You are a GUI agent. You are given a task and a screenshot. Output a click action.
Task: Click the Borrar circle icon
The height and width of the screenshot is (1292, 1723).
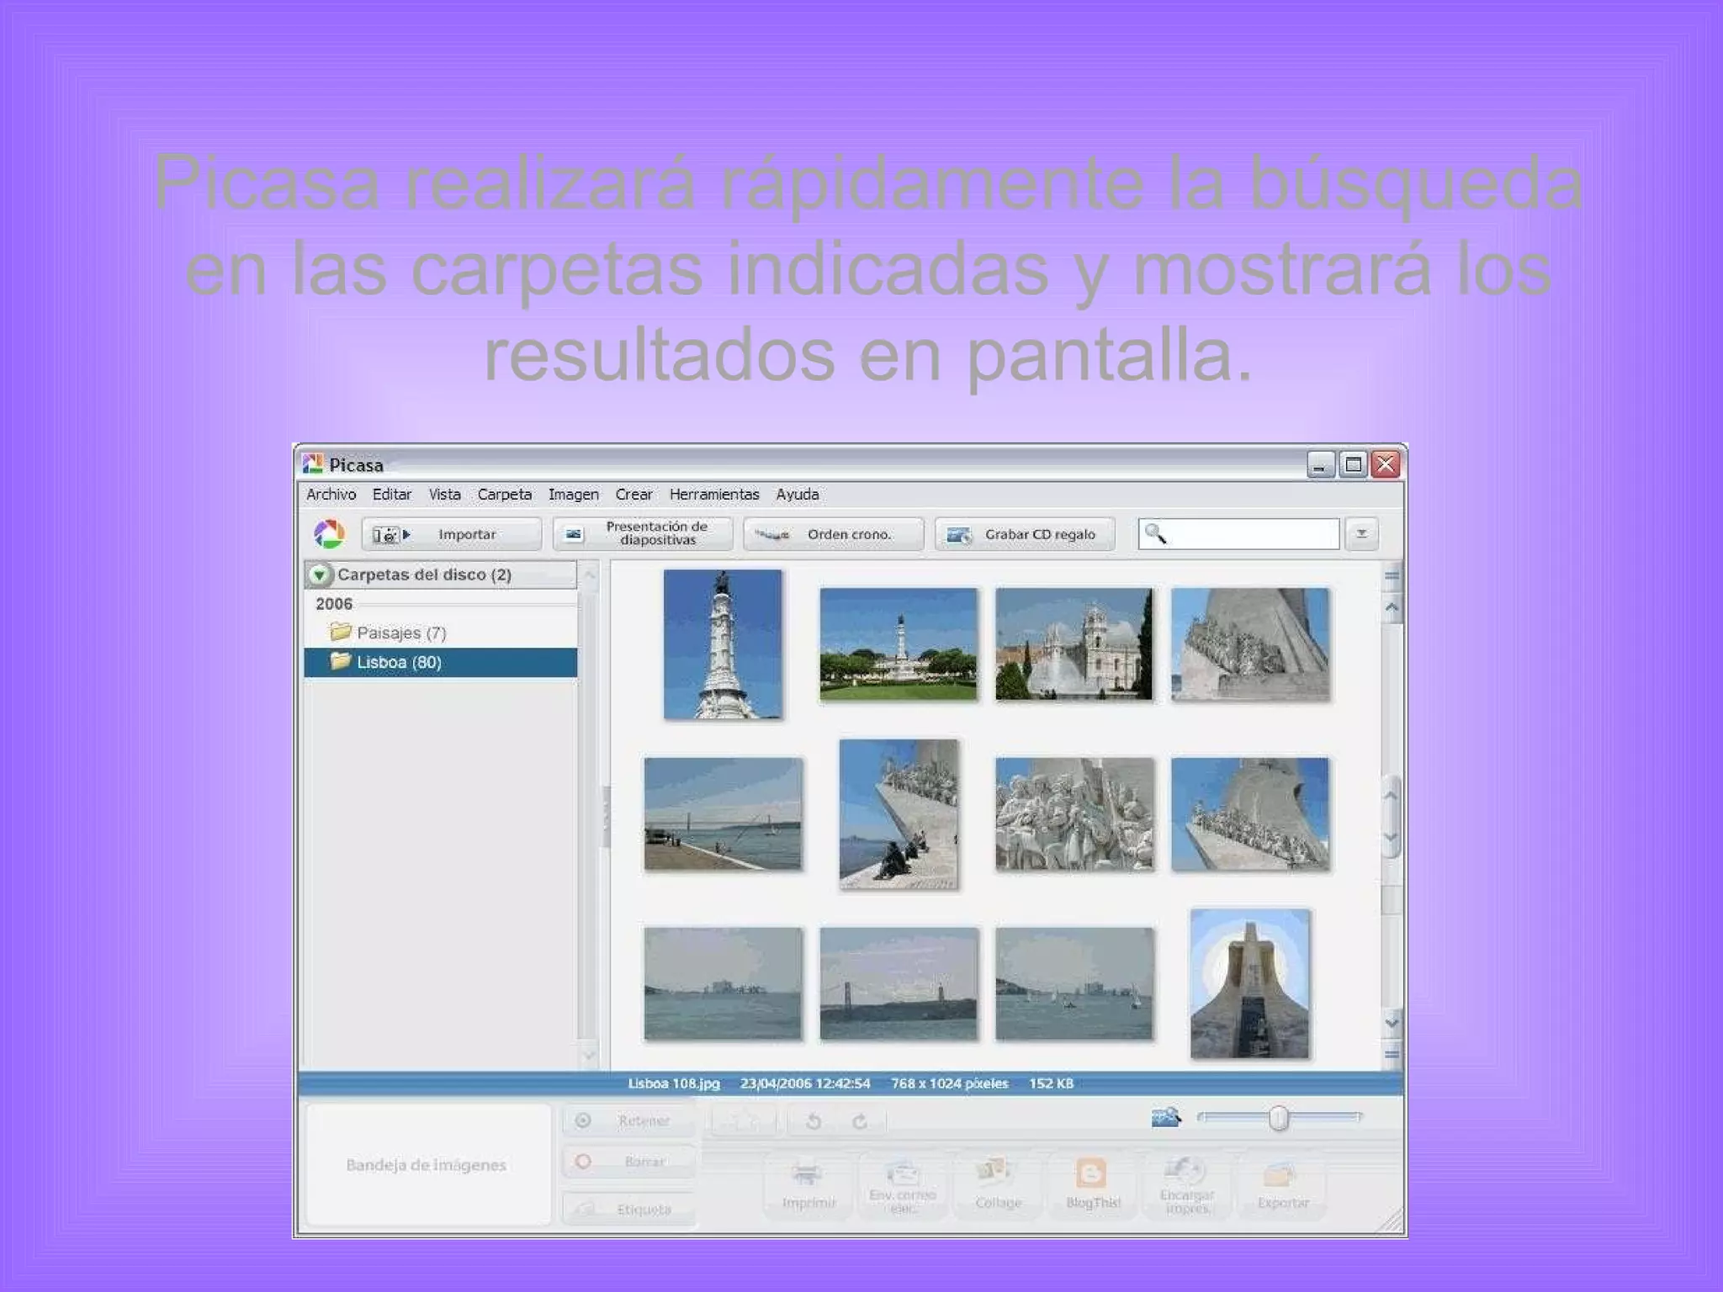[583, 1162]
